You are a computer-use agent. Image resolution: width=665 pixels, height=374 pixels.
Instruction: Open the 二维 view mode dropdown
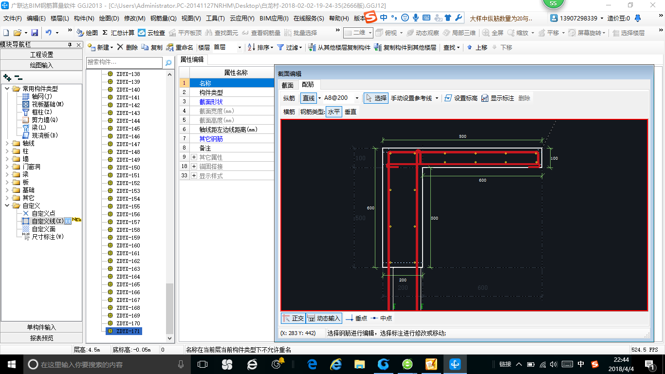pos(370,33)
